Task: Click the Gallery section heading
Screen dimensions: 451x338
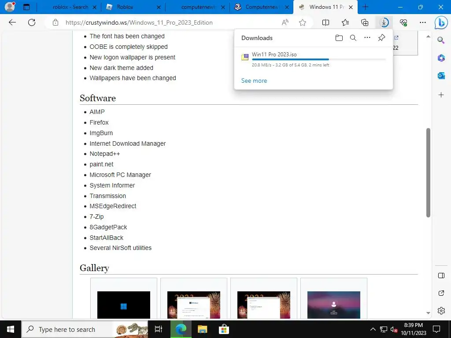Action: pyautogui.click(x=94, y=268)
